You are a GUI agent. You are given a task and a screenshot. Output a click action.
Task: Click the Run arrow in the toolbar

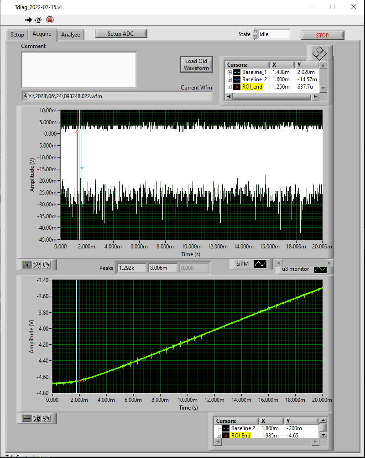pyautogui.click(x=28, y=20)
